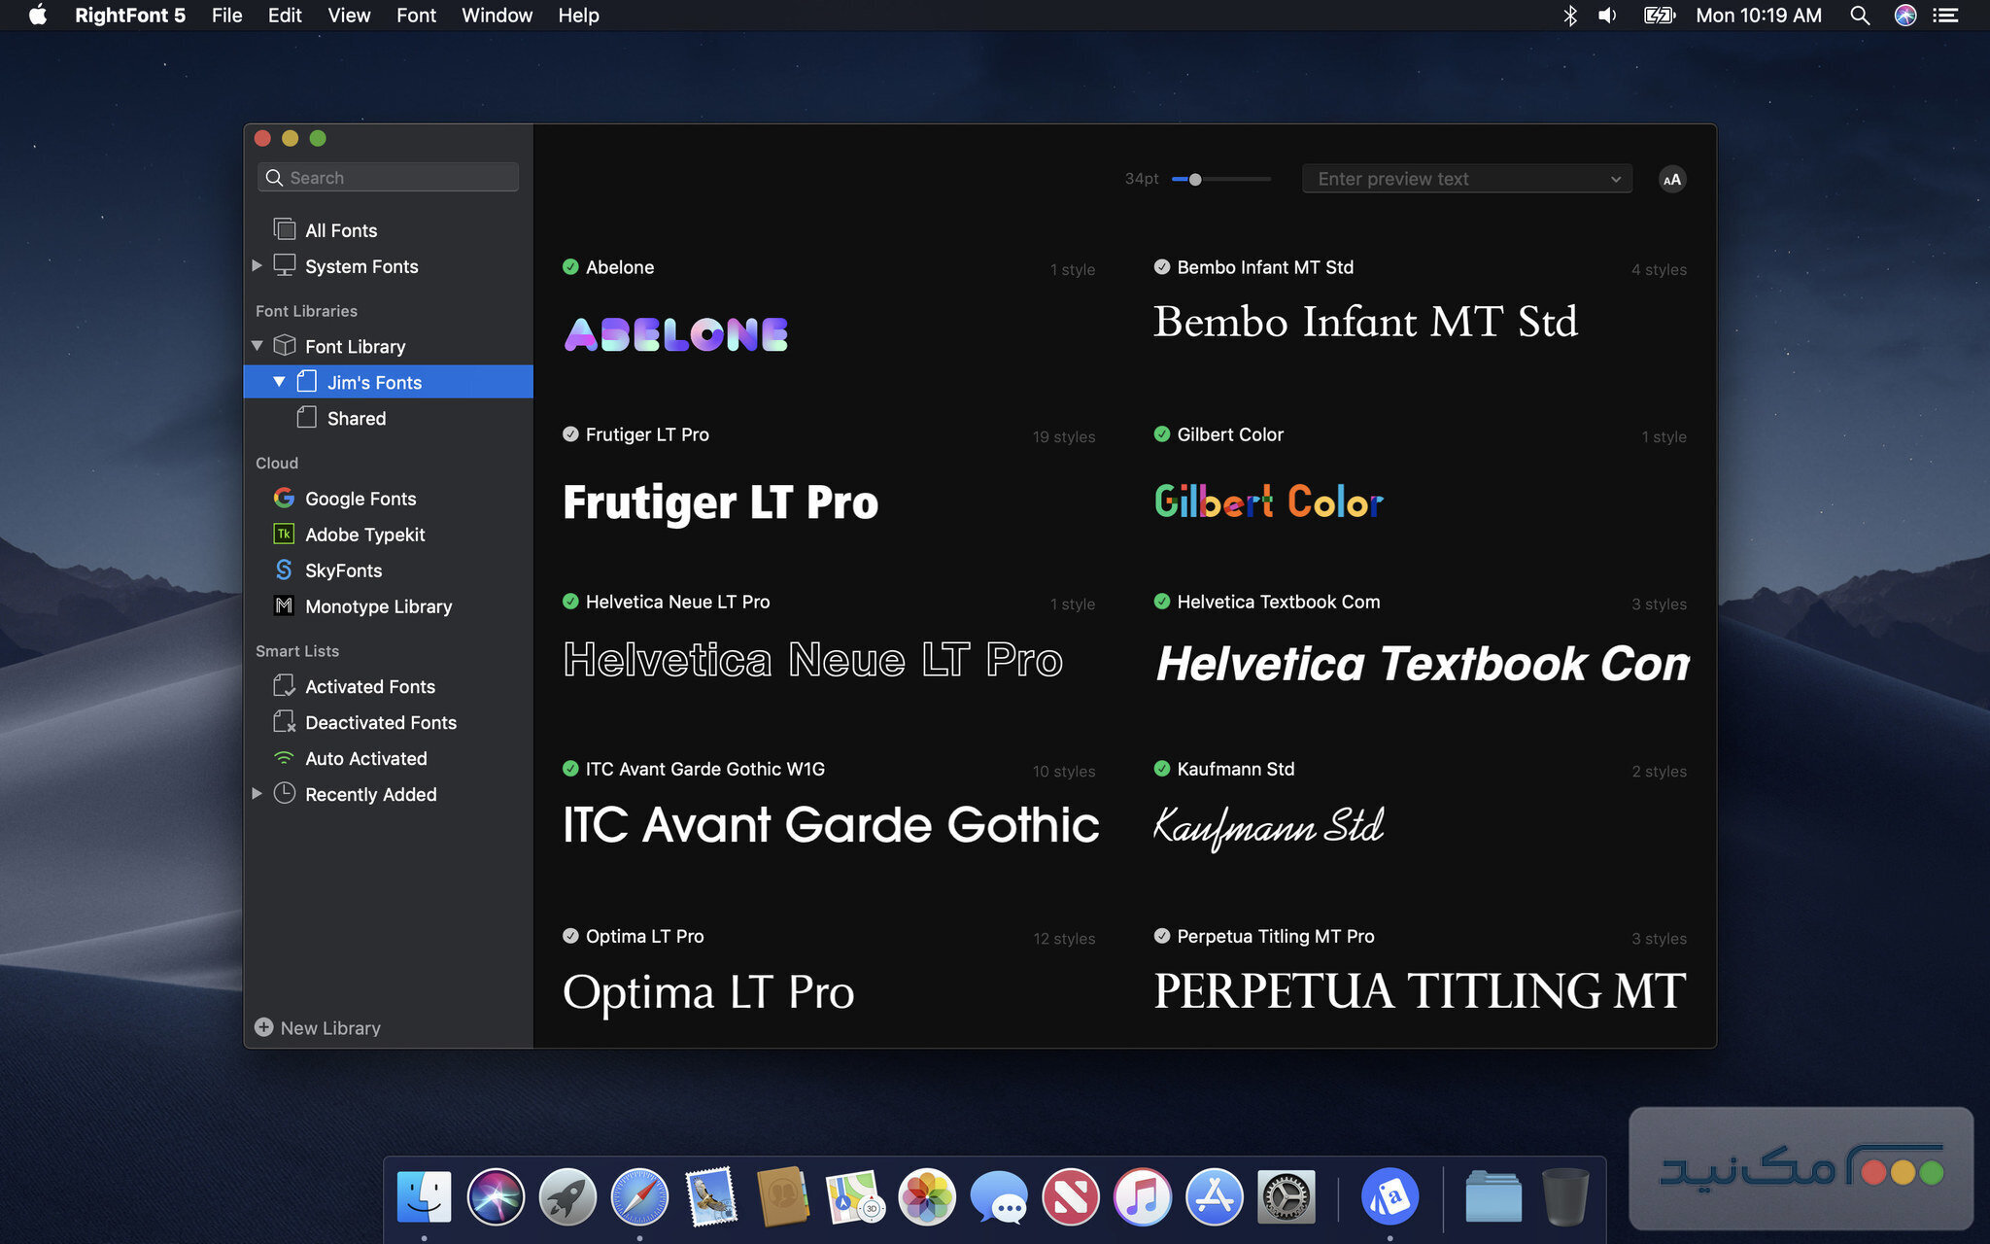The width and height of the screenshot is (1990, 1244).
Task: Open the Google Fonts cloud library
Action: 360,498
